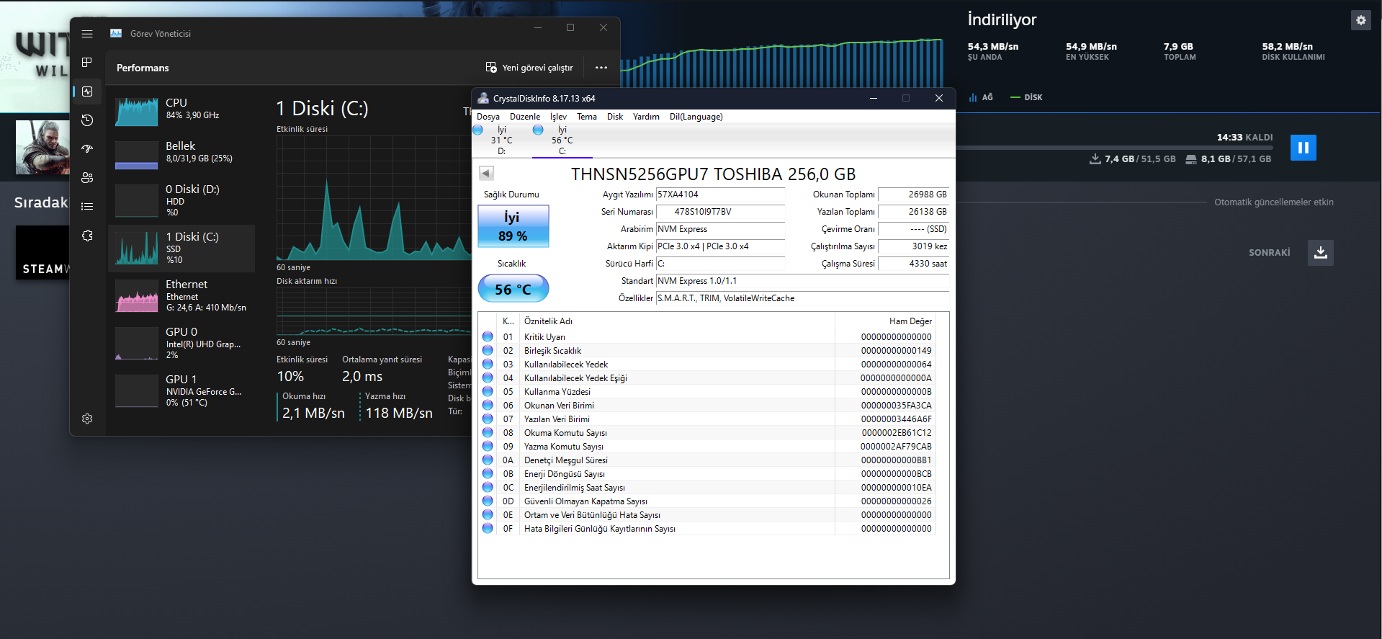Click Aktarım Kipi field PCIe 3.0 x4
The width and height of the screenshot is (1382, 639).
720,246
